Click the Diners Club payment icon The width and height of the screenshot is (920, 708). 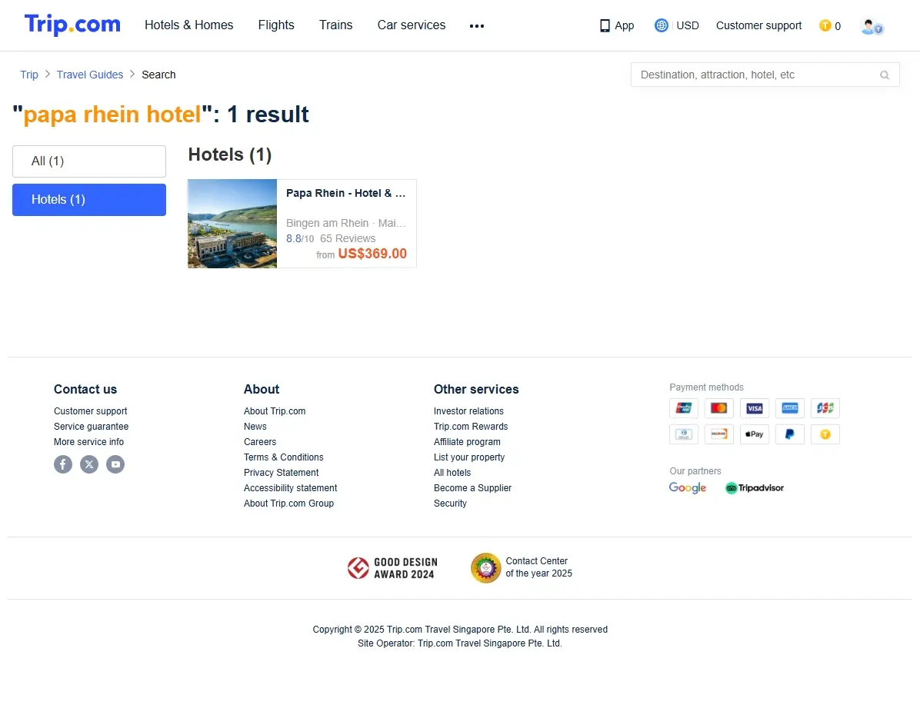[x=684, y=434]
